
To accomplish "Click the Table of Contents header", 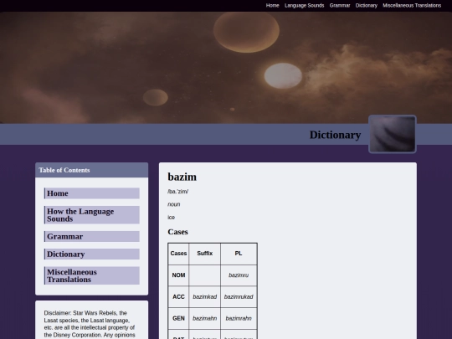I will coord(92,170).
